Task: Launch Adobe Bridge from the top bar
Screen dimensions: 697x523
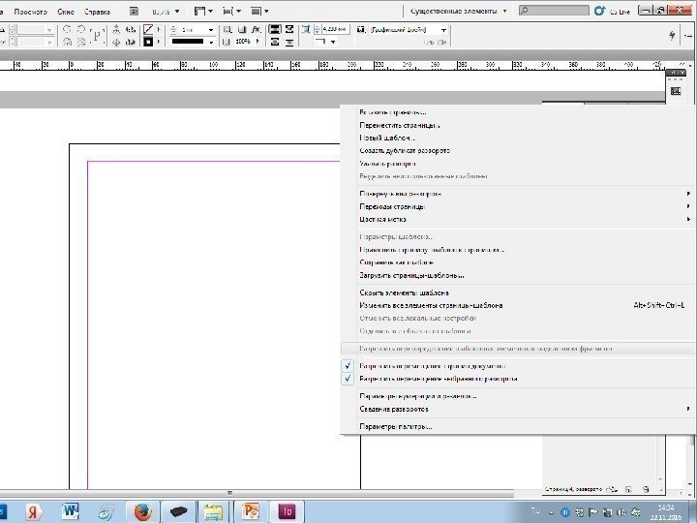Action: pos(134,11)
